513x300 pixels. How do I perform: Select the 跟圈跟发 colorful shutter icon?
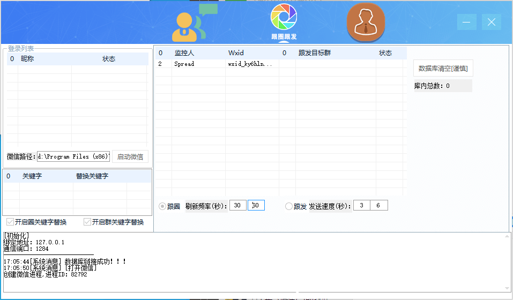pyautogui.click(x=284, y=21)
